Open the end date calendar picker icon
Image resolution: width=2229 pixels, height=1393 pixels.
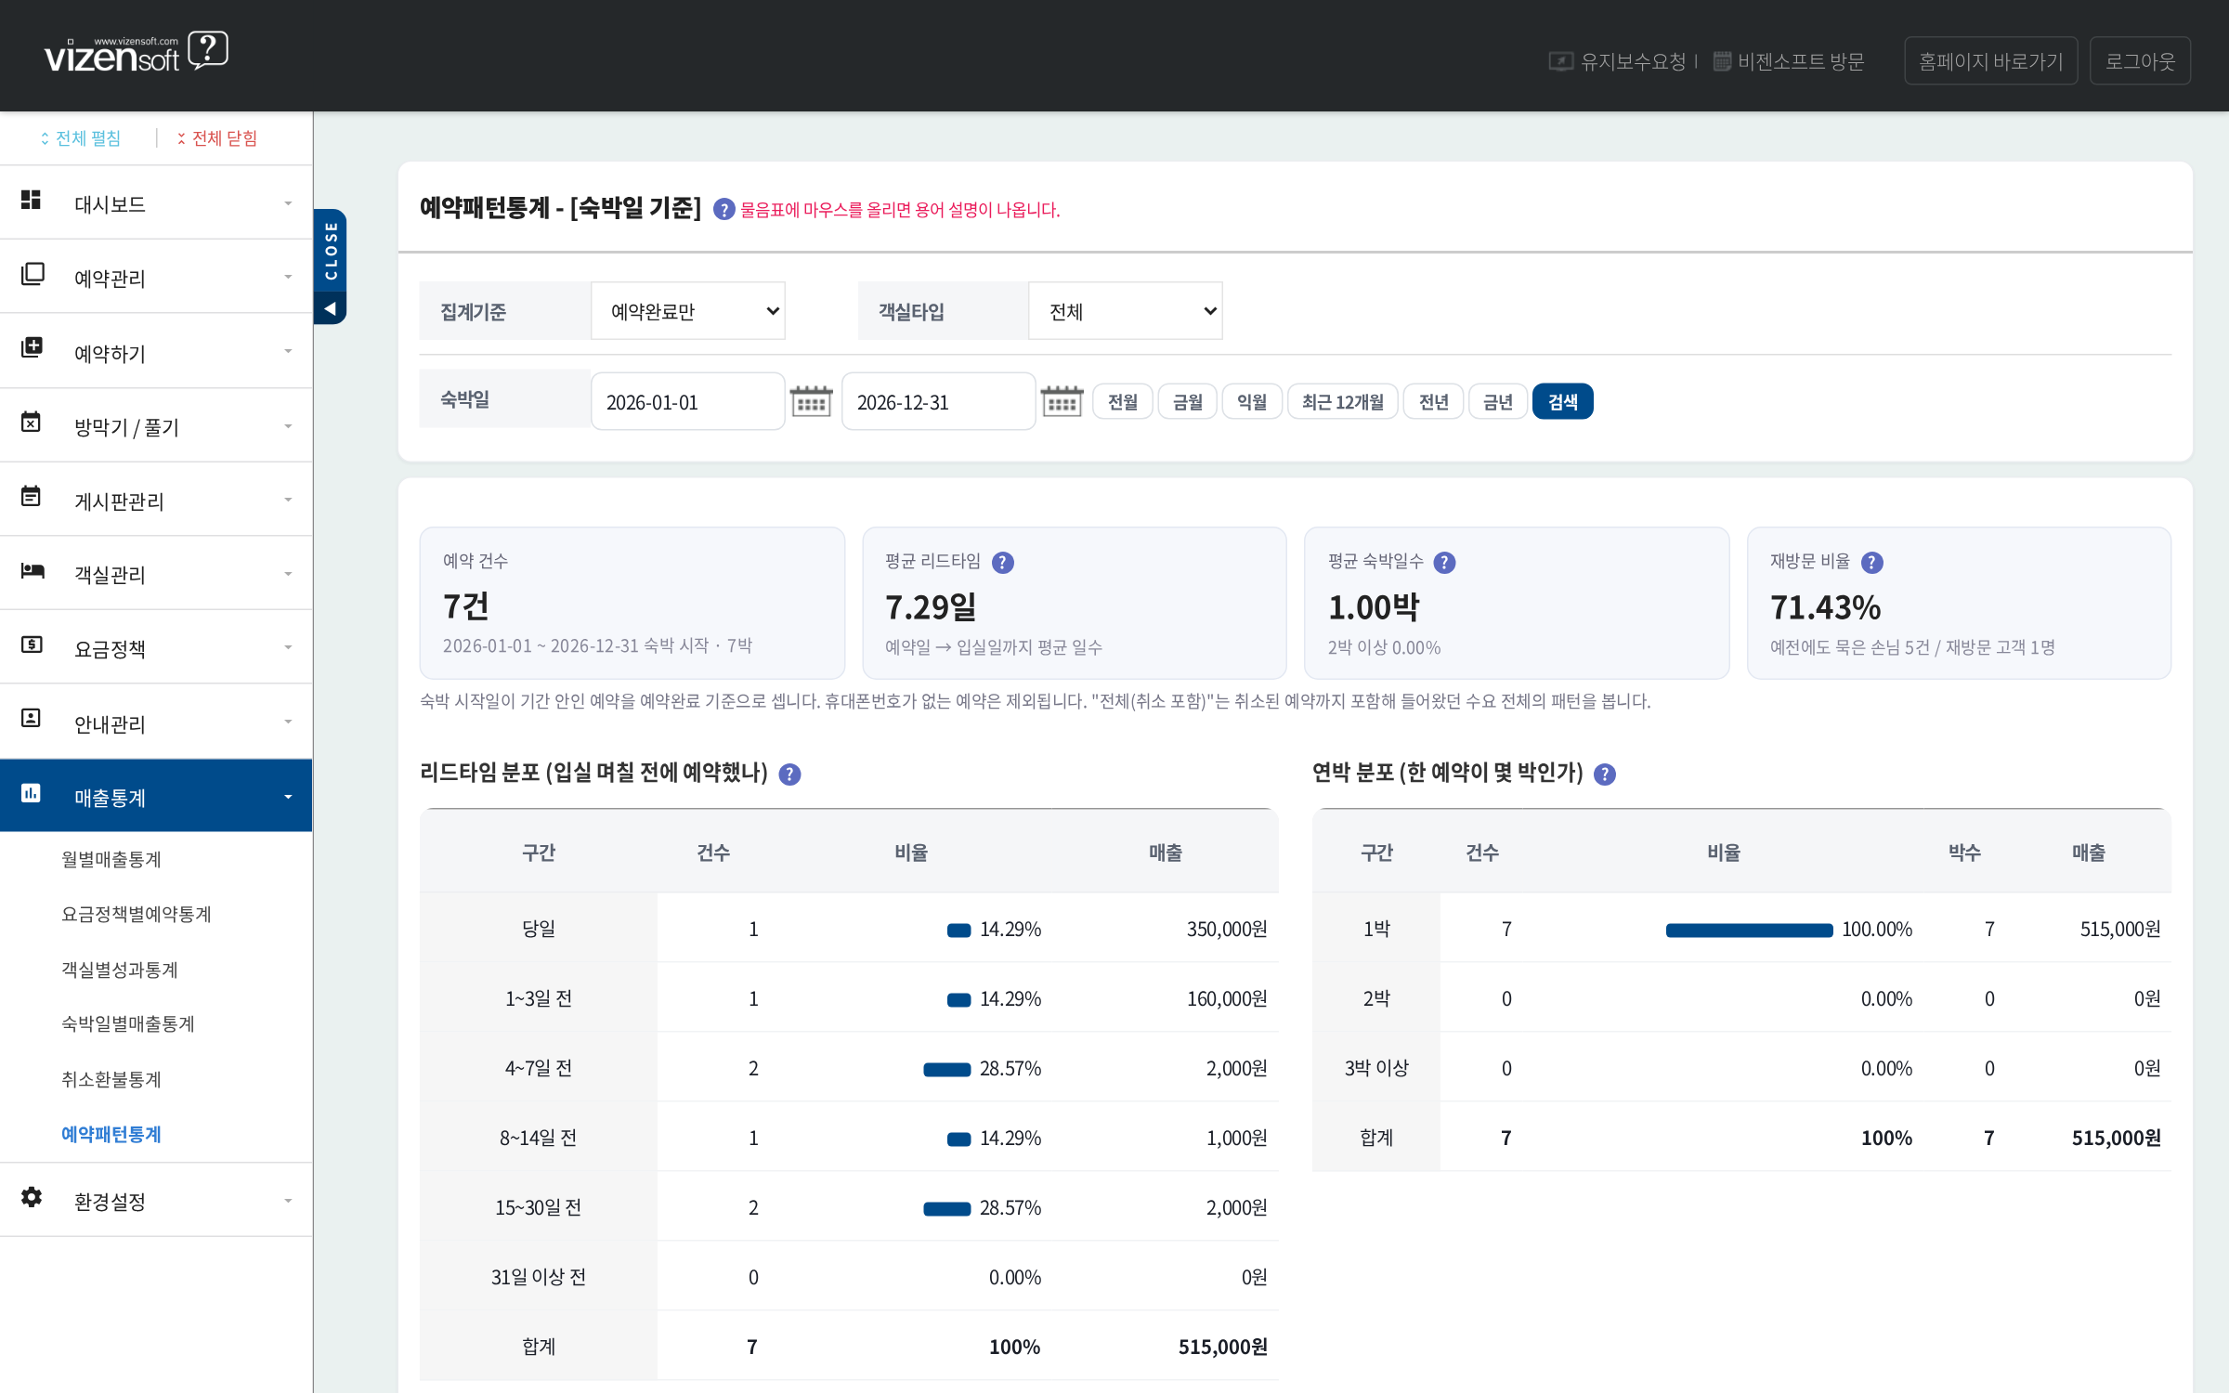[x=1062, y=401]
